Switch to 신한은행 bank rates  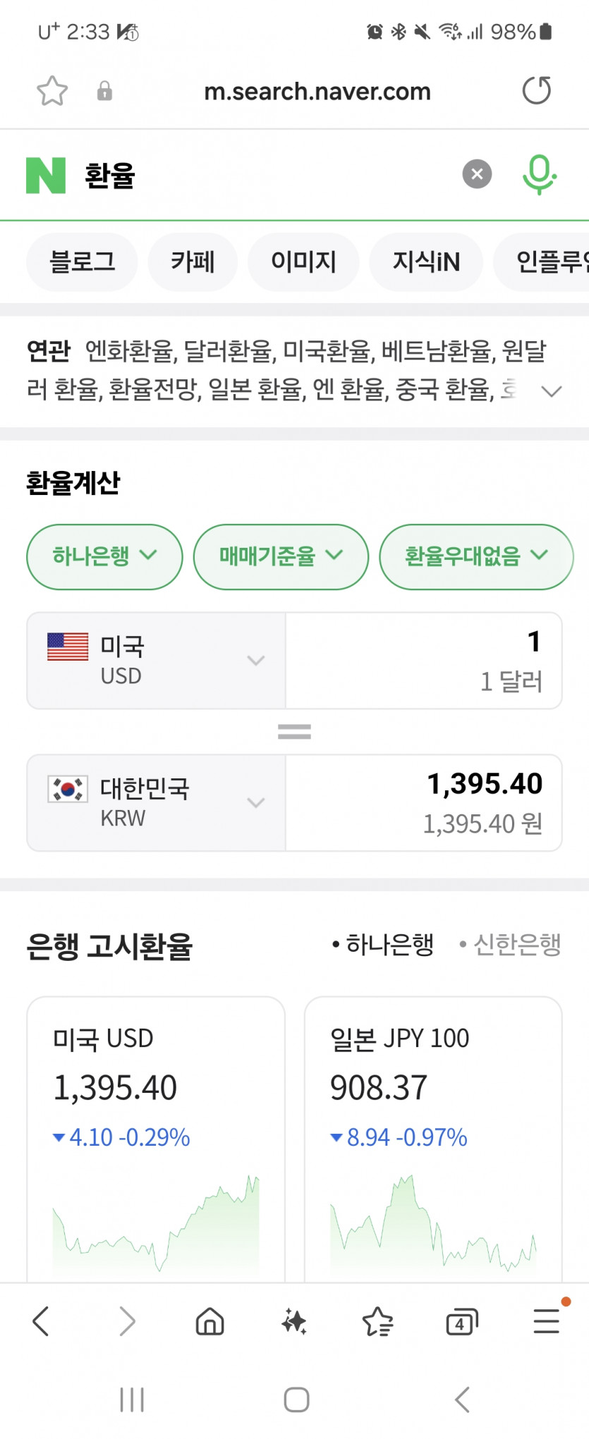pos(511,944)
